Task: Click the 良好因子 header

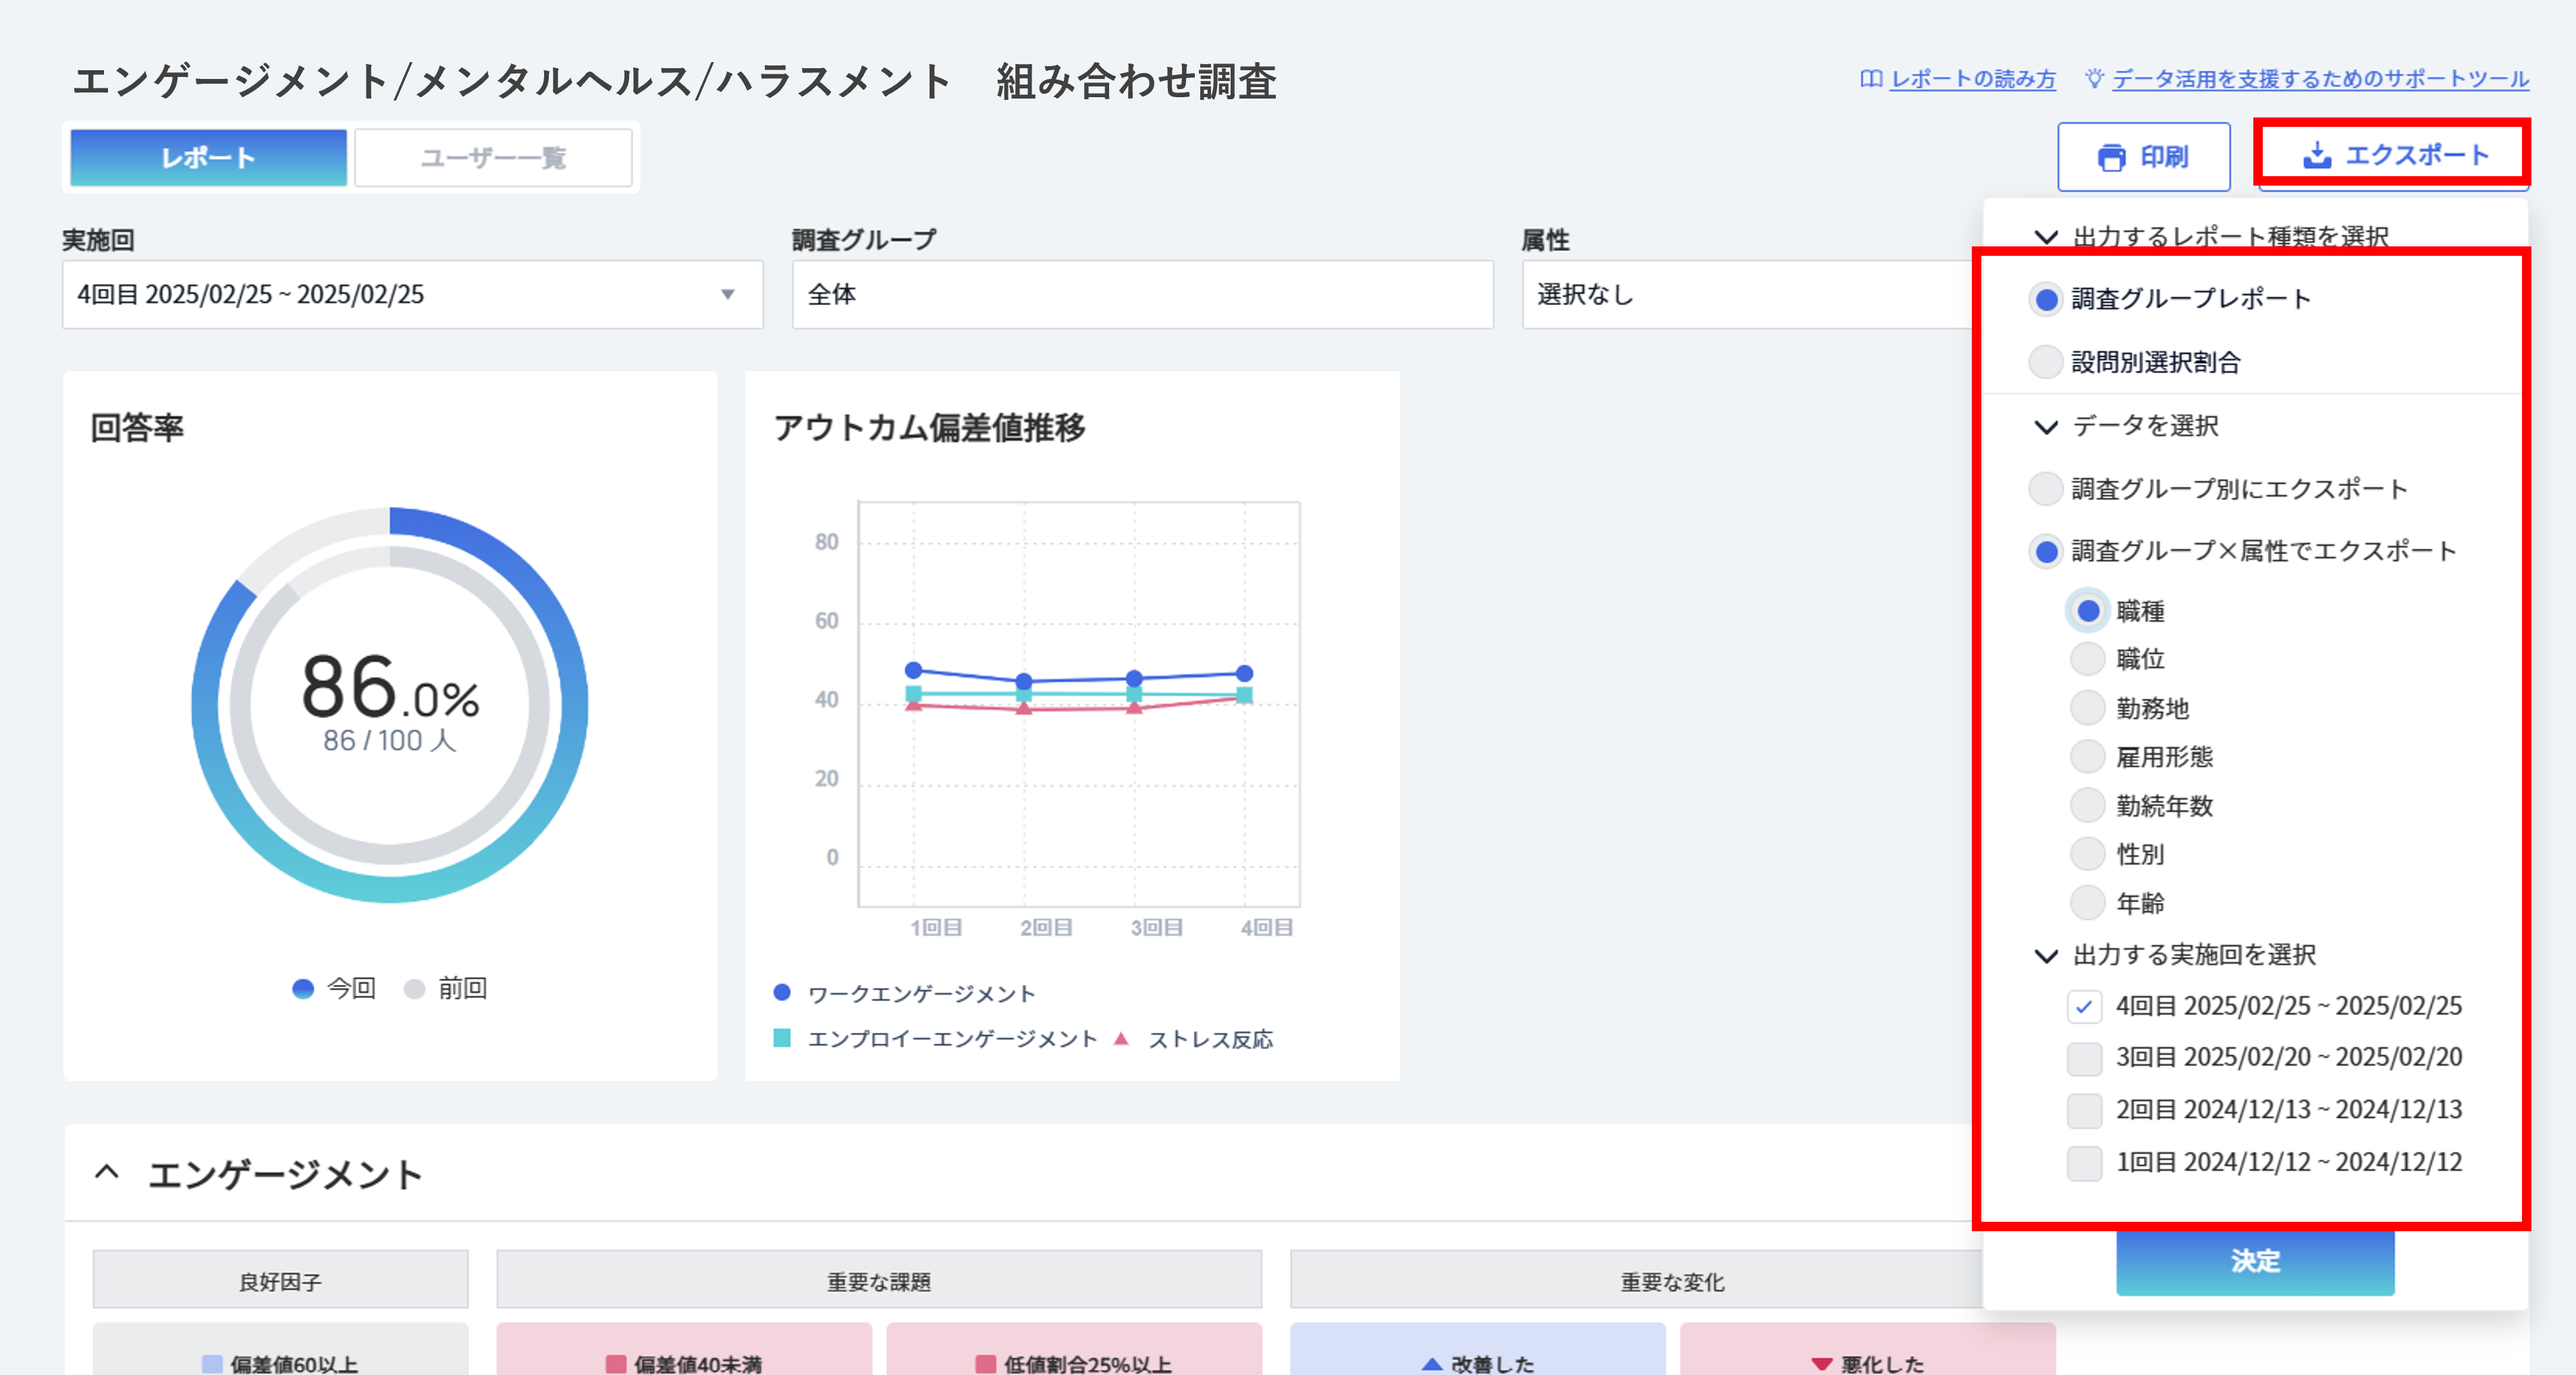Action: pos(280,1280)
